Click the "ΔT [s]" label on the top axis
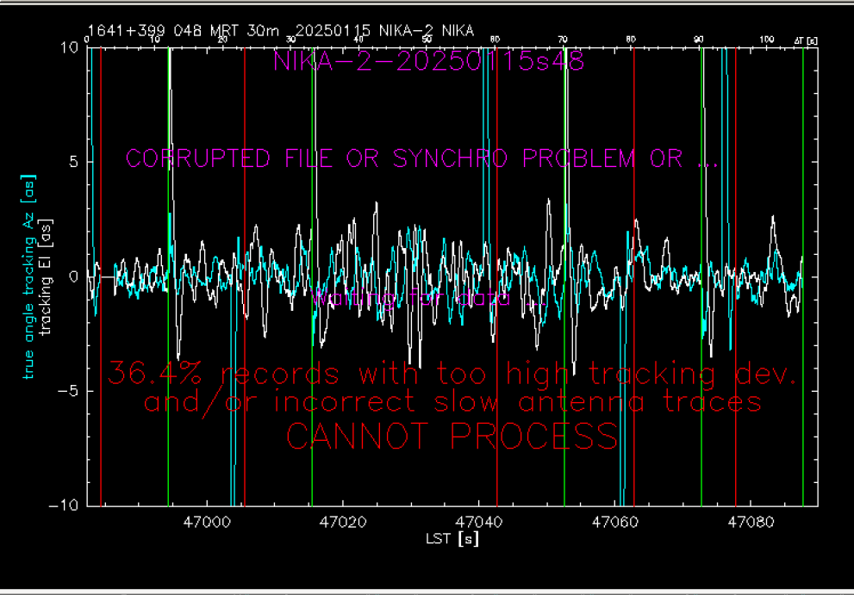 pyautogui.click(x=805, y=40)
